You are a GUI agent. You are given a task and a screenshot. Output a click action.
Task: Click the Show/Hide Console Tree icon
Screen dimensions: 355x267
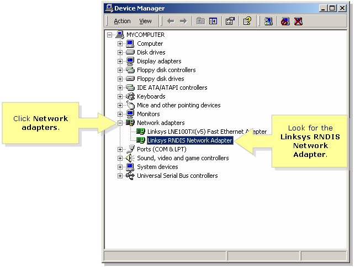click(x=213, y=21)
